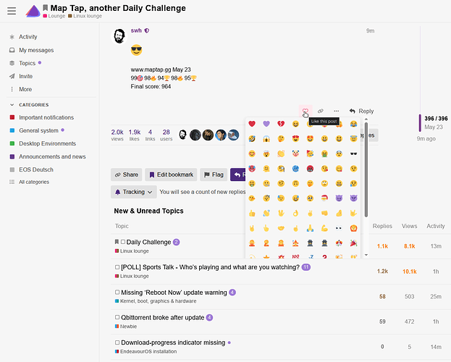Open Topics in the sidebar
This screenshot has height=362, width=451.
(x=25, y=63)
